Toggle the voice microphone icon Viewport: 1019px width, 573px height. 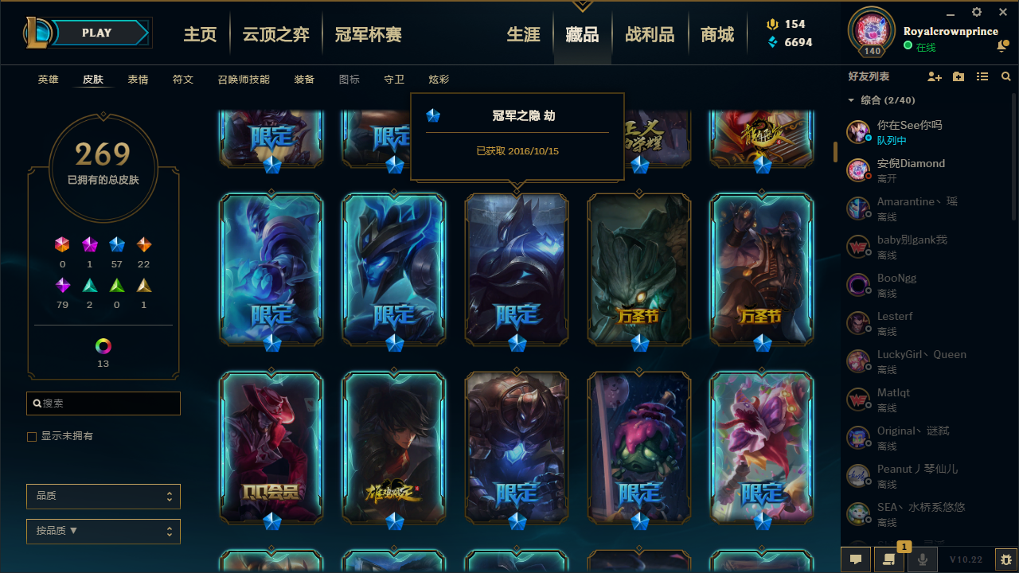(x=922, y=559)
